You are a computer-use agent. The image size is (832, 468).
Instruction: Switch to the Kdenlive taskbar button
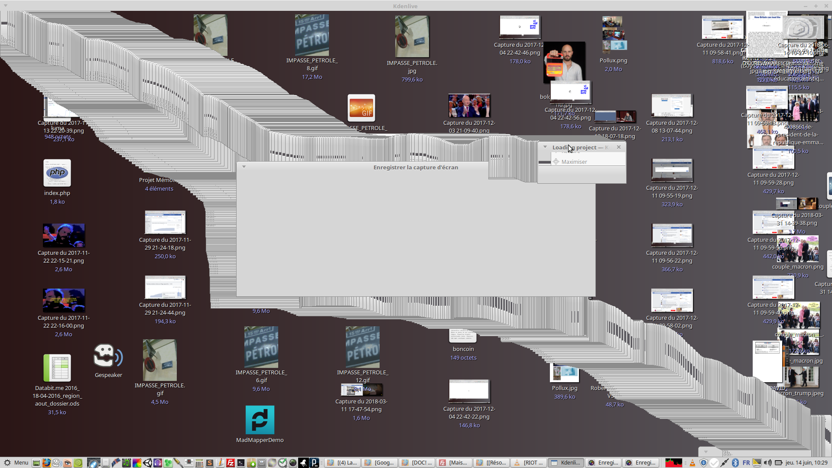tap(566, 463)
